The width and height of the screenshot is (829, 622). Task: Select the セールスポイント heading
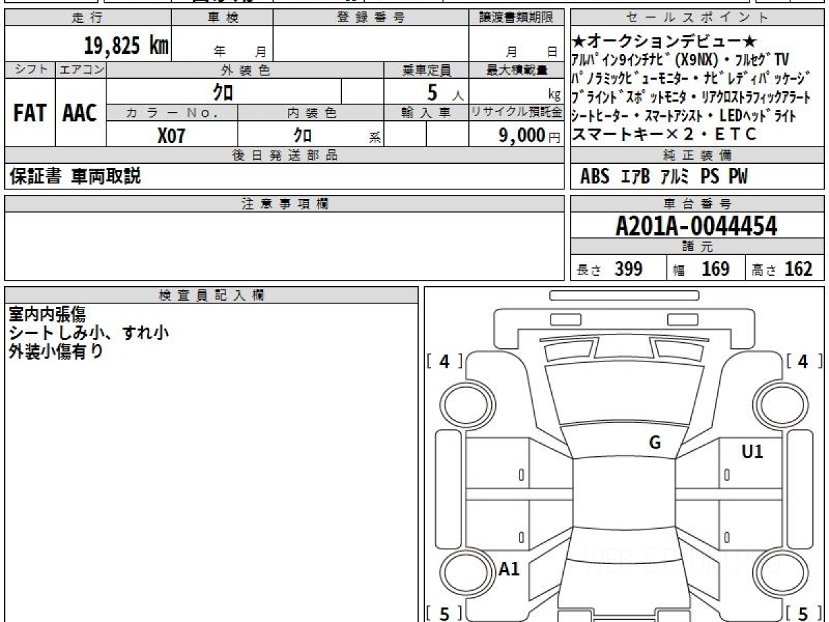pyautogui.click(x=698, y=18)
